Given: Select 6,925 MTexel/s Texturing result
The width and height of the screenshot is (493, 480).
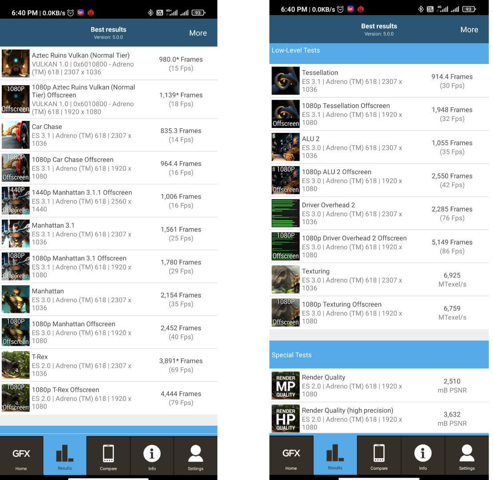Looking at the screenshot, I should [x=452, y=280].
